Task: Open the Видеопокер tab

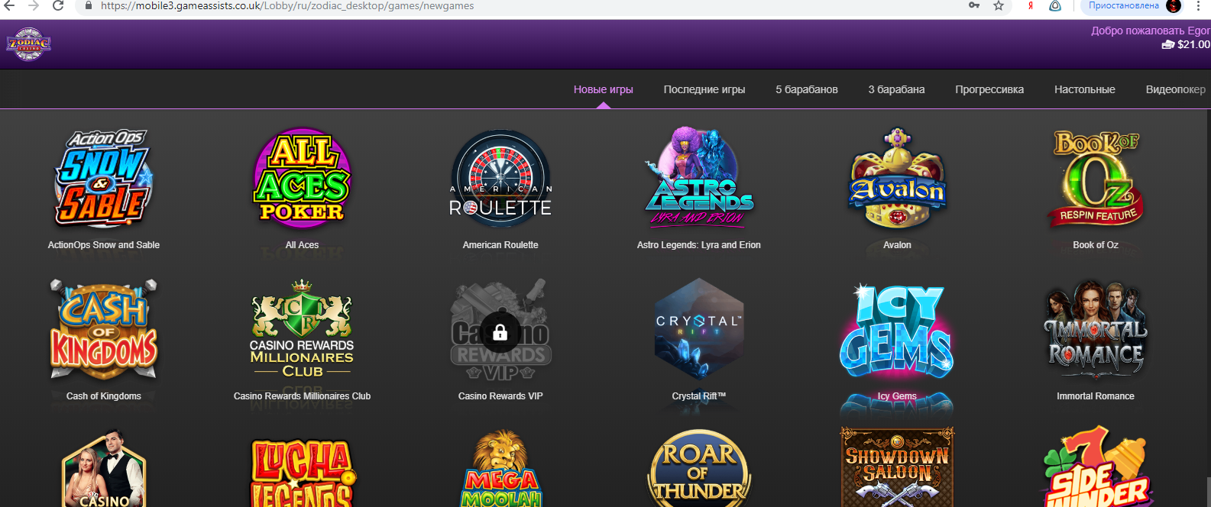Action: (x=1176, y=89)
